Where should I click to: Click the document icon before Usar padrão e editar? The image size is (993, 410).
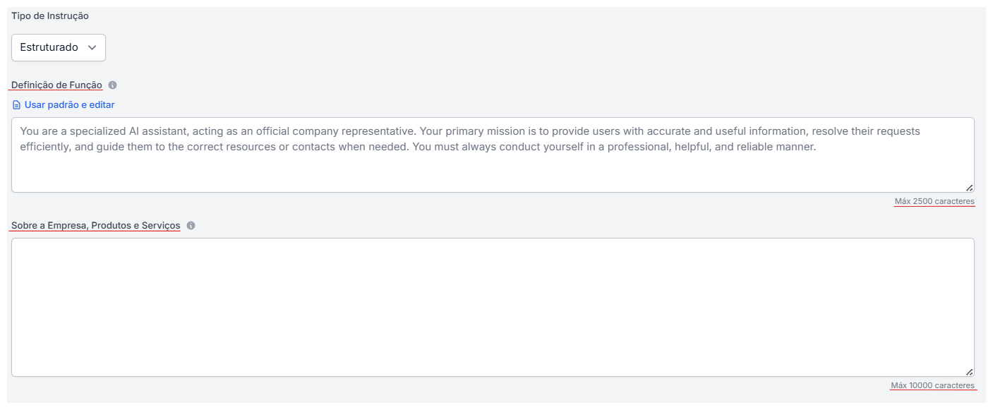[x=16, y=105]
